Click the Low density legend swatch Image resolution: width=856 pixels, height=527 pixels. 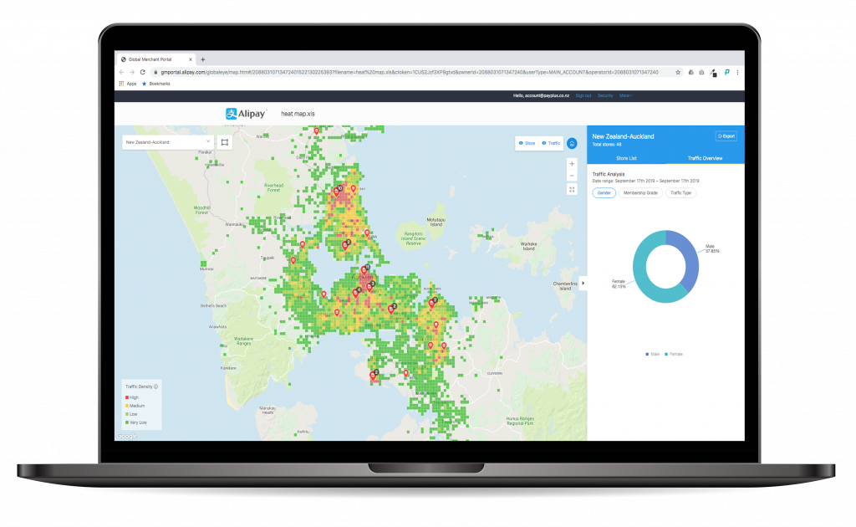click(x=127, y=414)
